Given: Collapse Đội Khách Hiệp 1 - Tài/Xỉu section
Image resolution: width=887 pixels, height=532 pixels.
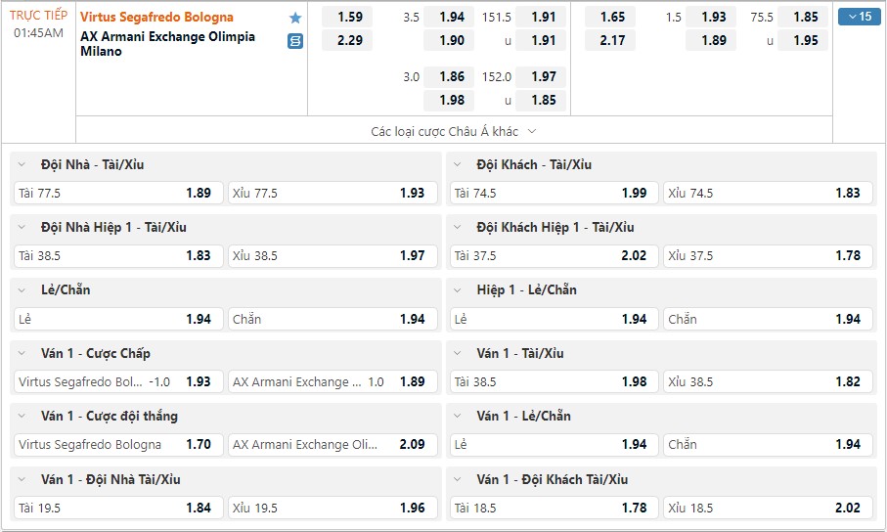Looking at the screenshot, I should 457,228.
